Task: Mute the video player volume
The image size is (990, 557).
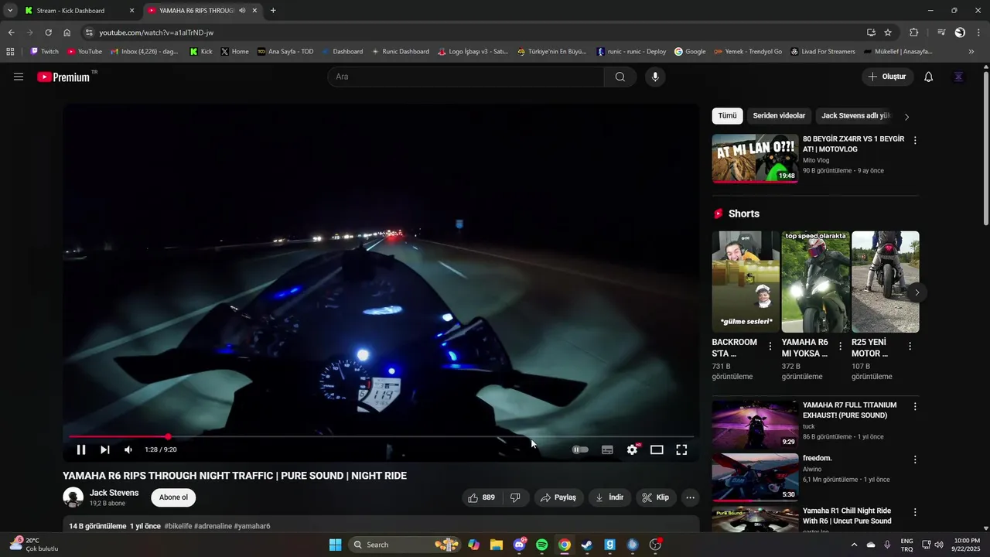Action: click(x=128, y=449)
